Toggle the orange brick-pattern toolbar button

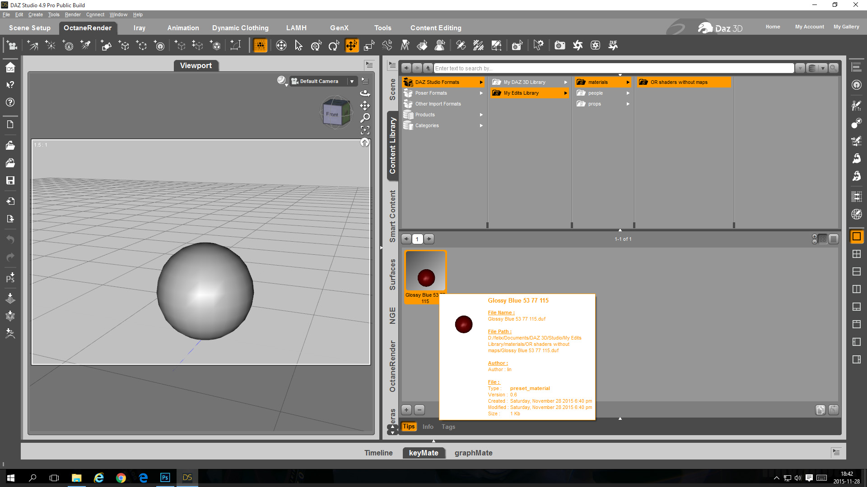(260, 46)
